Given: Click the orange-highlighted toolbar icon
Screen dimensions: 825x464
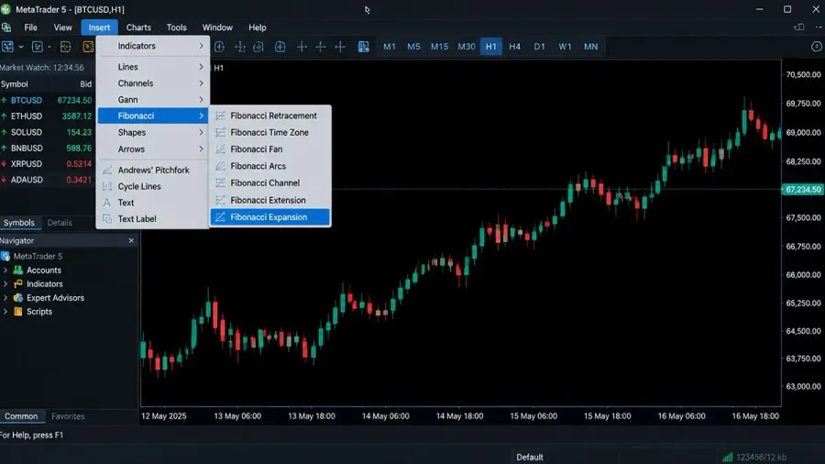Looking at the screenshot, I should coord(88,47).
